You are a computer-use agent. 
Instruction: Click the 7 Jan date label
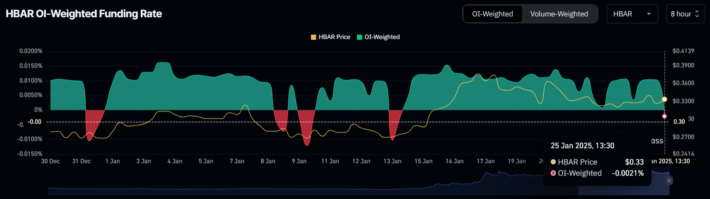[237, 161]
